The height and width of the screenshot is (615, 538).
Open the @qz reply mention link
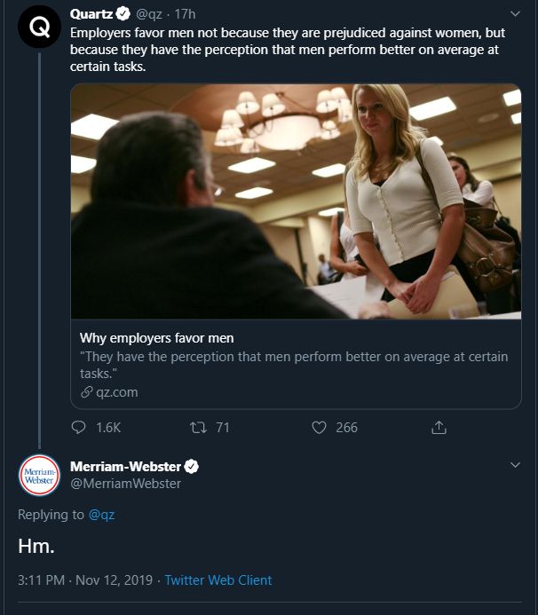(x=101, y=515)
